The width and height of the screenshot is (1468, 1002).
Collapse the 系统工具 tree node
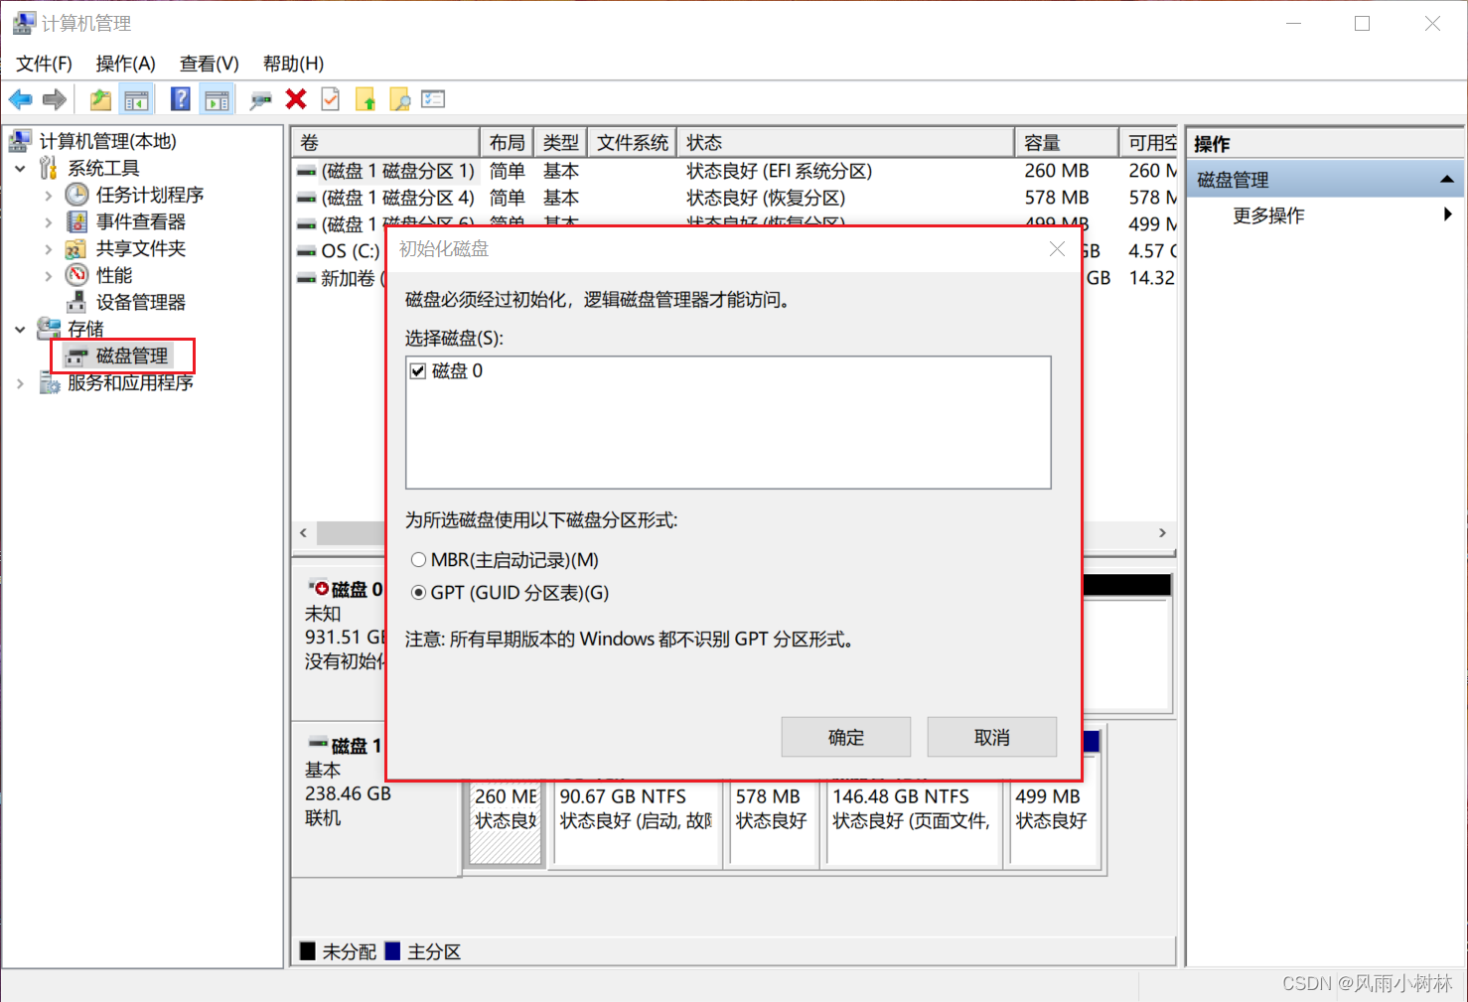pyautogui.click(x=20, y=168)
